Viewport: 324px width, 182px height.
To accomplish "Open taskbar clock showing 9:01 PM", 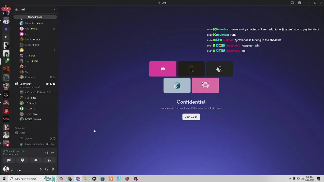I will click(310, 179).
